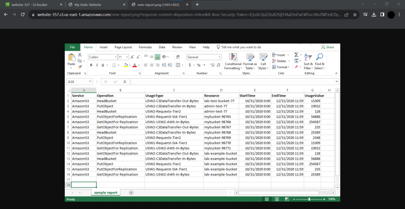Screen dimensions: 405x209
Task: Decrease font size with the smaller A icon
Action: click(138, 57)
